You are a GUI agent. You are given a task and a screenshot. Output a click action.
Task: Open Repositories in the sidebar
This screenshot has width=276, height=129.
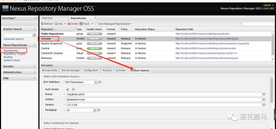pyautogui.click(x=11, y=51)
